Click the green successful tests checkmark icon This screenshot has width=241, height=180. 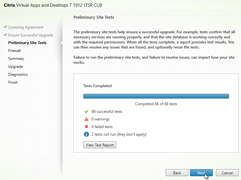click(86, 112)
